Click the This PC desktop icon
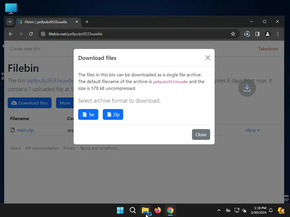 pyautogui.click(x=11, y=8)
